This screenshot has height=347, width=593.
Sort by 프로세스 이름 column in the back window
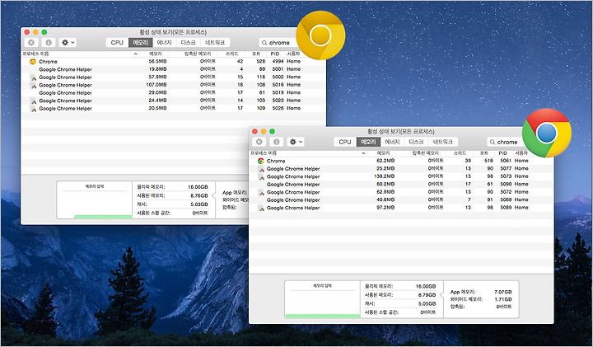pos(36,54)
